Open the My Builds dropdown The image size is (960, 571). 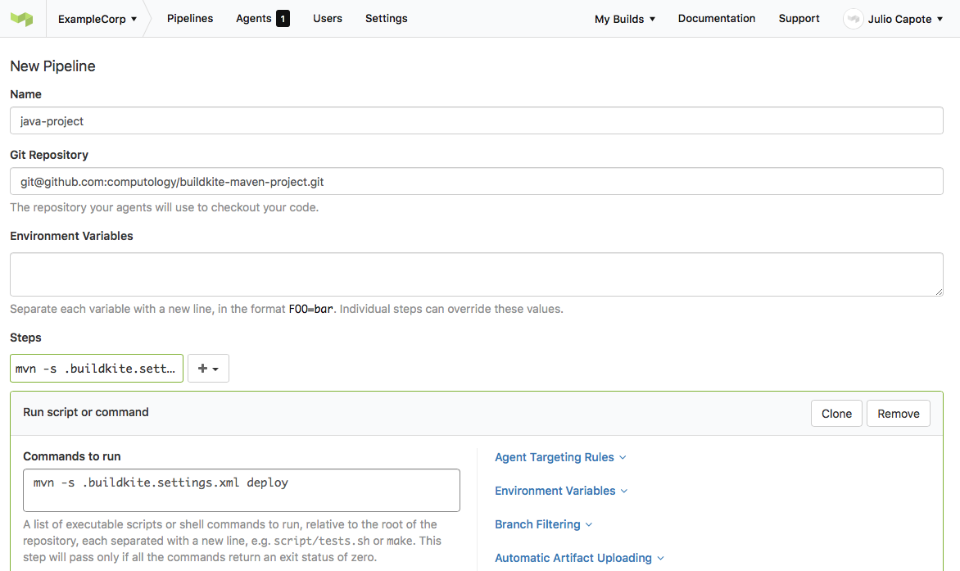click(624, 18)
